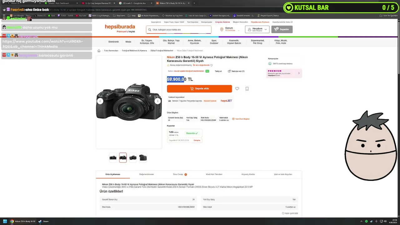The width and height of the screenshot is (400, 225).
Task: Save product to a list with the bookmark icon
Action: point(247,89)
